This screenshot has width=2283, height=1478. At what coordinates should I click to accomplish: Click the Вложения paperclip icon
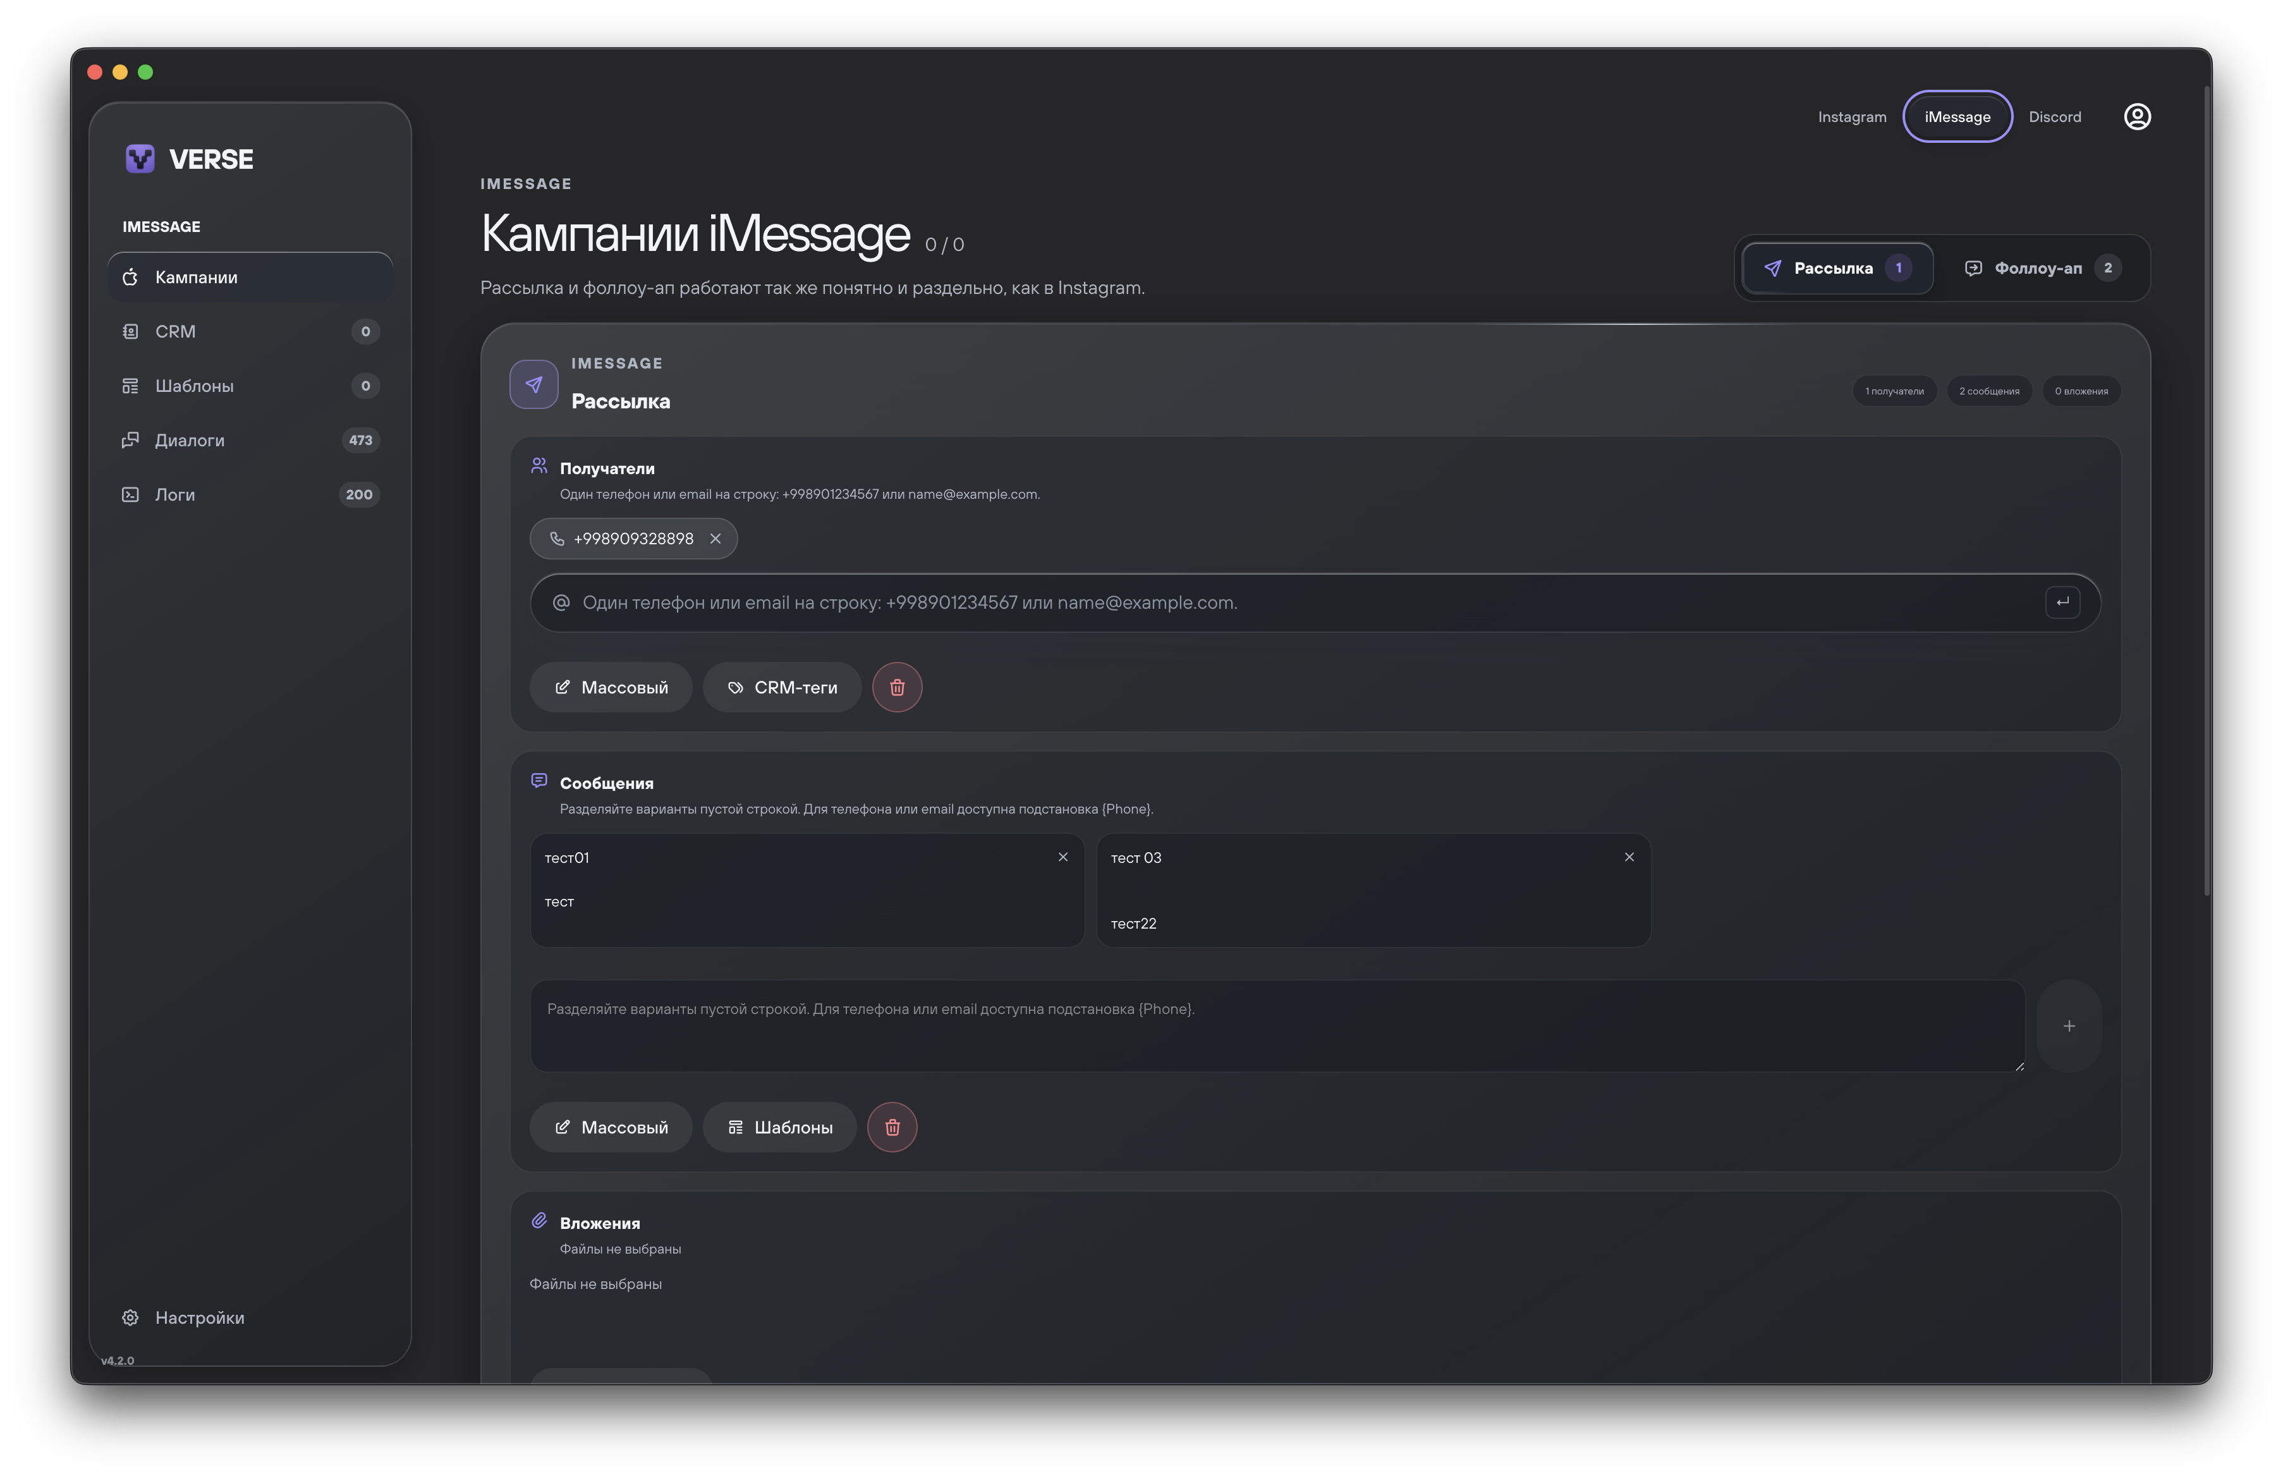coord(539,1220)
